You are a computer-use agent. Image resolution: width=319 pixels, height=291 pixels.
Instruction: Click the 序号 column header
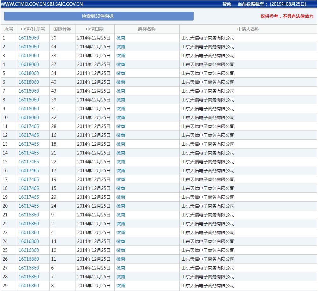tap(9, 29)
